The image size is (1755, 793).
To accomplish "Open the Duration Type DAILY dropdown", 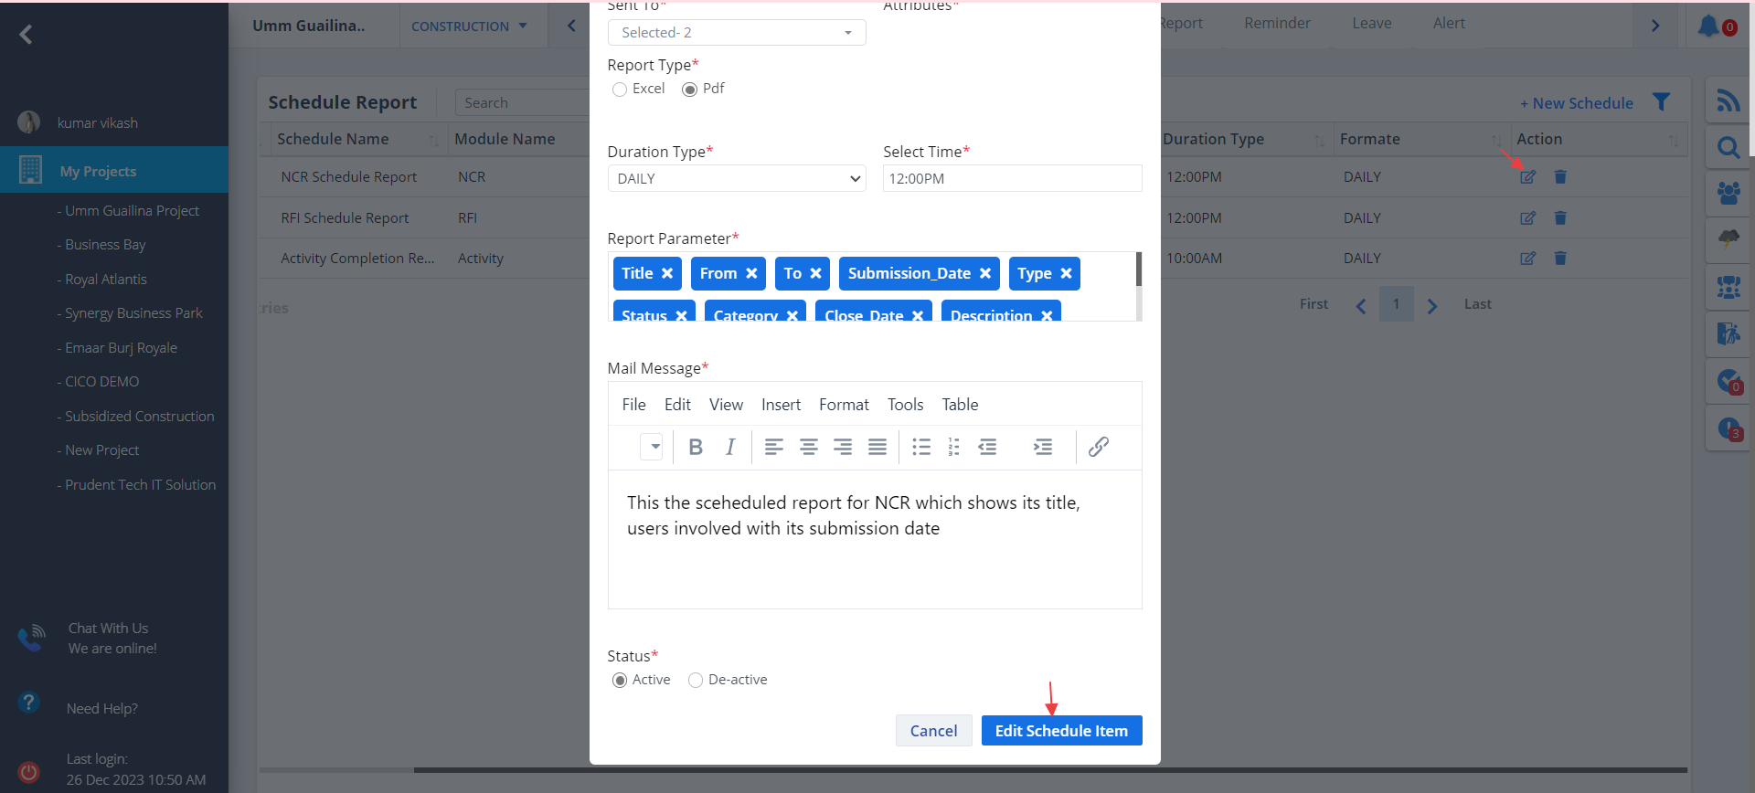I will (x=736, y=179).
